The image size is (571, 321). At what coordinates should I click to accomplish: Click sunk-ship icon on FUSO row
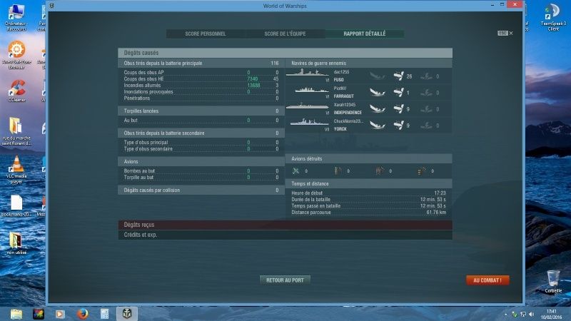(378, 76)
